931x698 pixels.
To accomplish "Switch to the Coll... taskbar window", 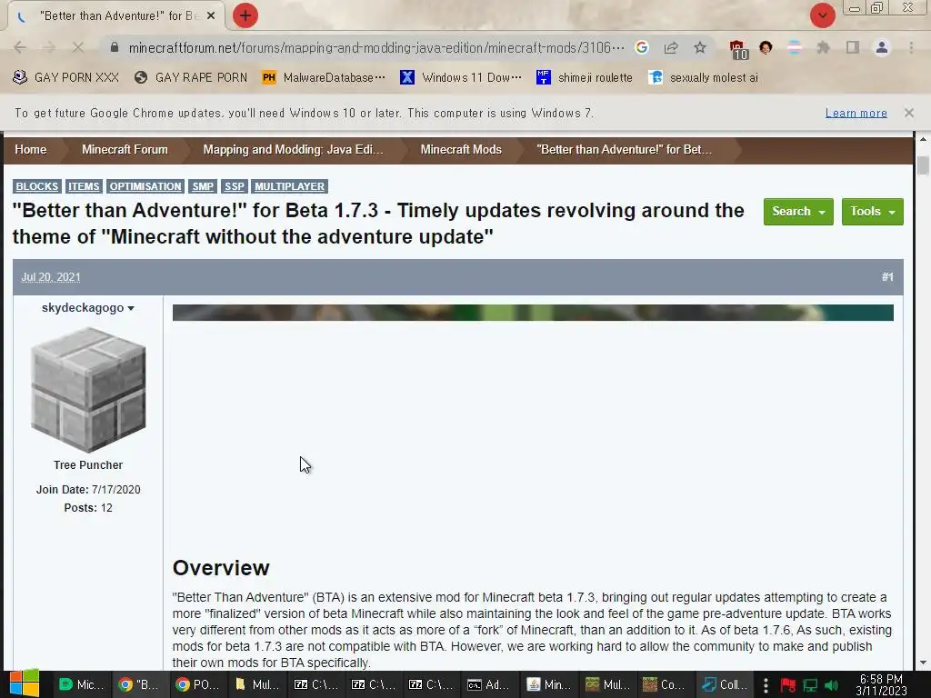I will (723, 684).
